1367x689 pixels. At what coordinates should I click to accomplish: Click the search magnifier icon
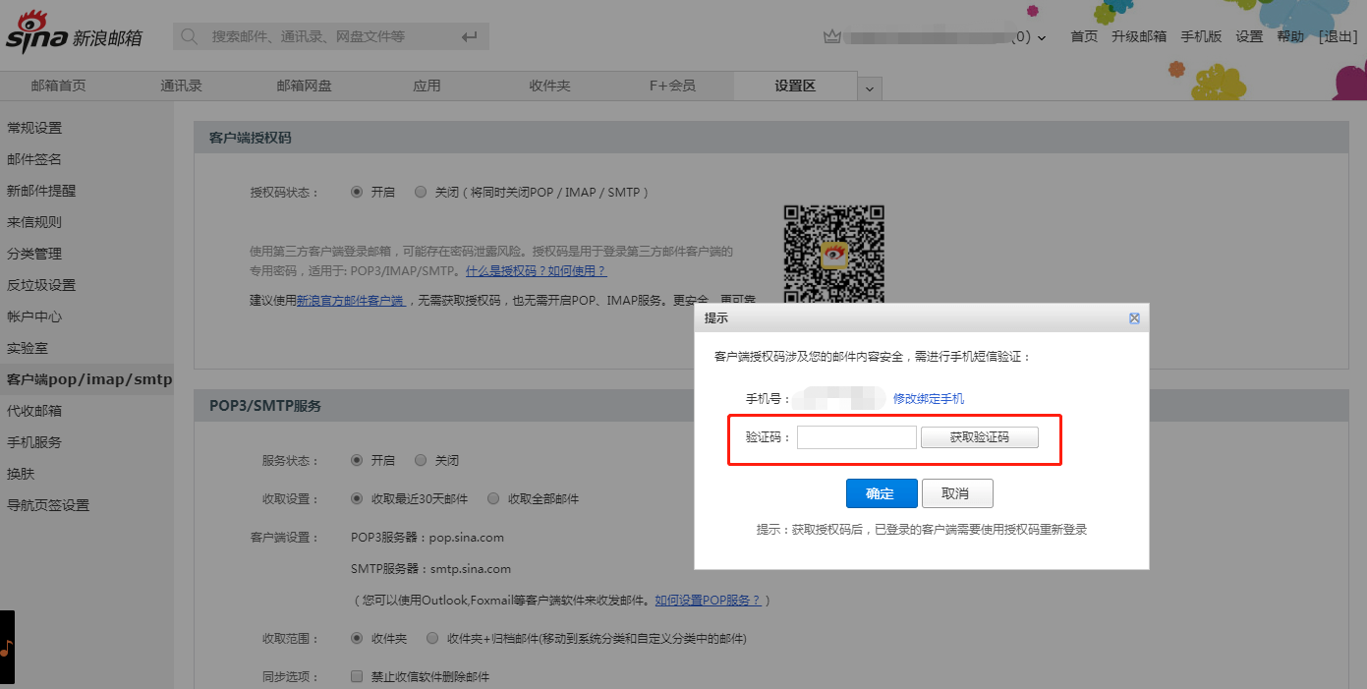(190, 36)
